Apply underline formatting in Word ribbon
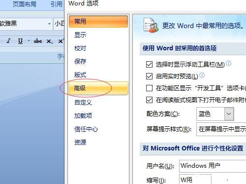Image resolution: width=246 pixels, height=184 pixels. click(20, 41)
